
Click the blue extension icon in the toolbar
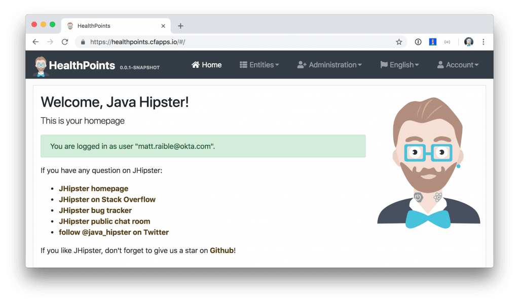433,42
